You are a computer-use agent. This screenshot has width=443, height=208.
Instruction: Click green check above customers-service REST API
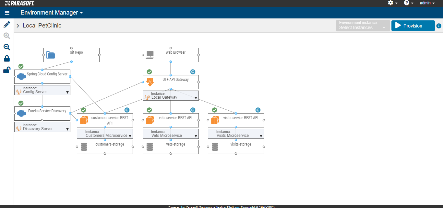click(x=84, y=110)
